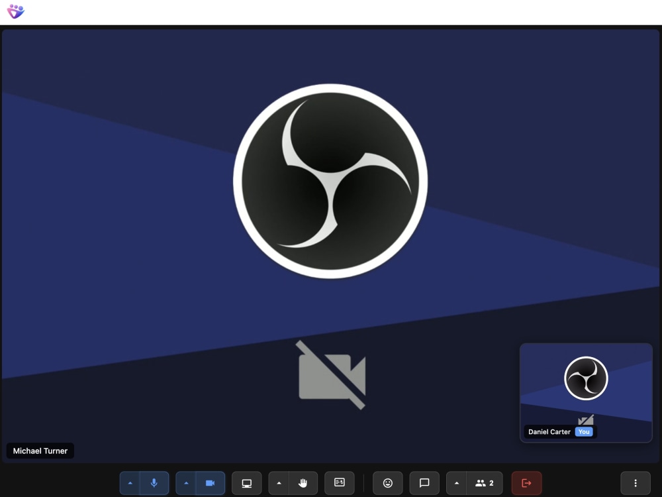The image size is (662, 497).
Task: Mute the microphone
Action: (x=154, y=482)
